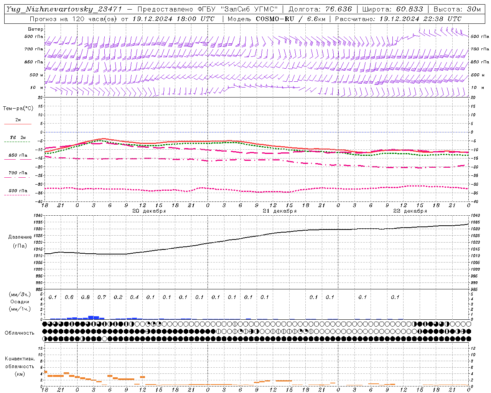Click the 0.7 precipitation value

[x=102, y=297]
